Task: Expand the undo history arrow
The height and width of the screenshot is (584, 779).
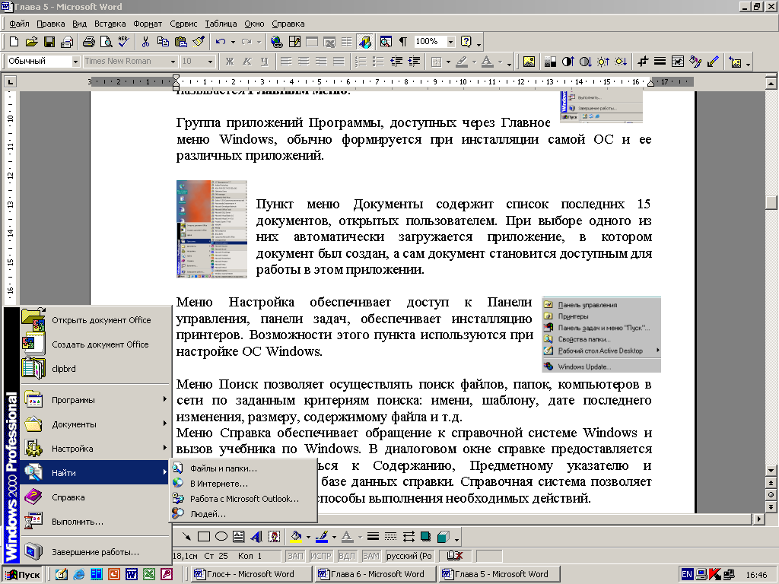Action: click(233, 43)
